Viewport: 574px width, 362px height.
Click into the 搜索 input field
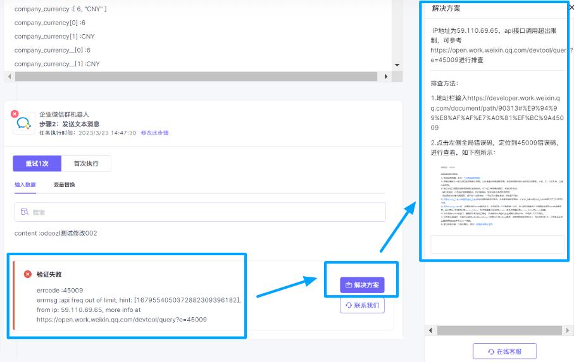[x=200, y=212]
